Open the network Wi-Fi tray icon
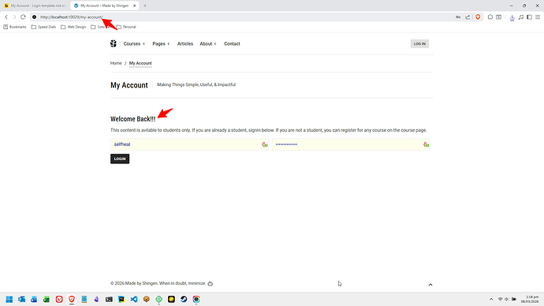This screenshot has width=544, height=306. pyautogui.click(x=500, y=299)
